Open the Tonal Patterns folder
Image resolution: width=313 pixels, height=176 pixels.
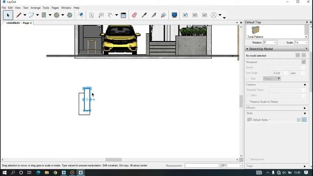coord(255,32)
